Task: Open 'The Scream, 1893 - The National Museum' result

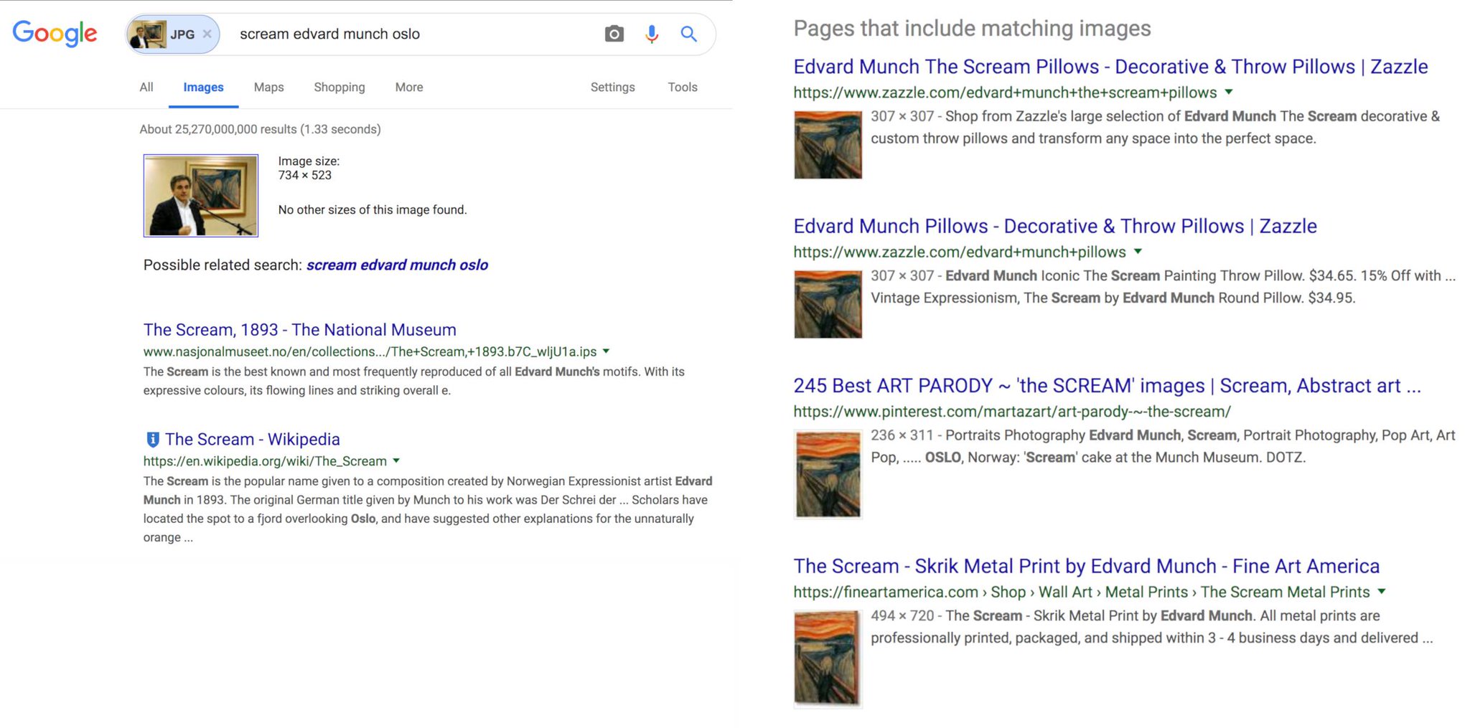Action: (299, 330)
